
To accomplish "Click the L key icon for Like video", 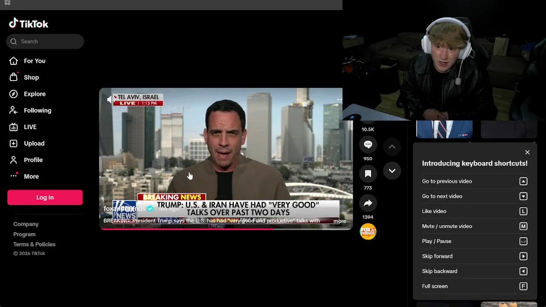I will coord(523,211).
